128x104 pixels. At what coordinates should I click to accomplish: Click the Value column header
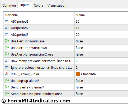[x=80, y=15]
